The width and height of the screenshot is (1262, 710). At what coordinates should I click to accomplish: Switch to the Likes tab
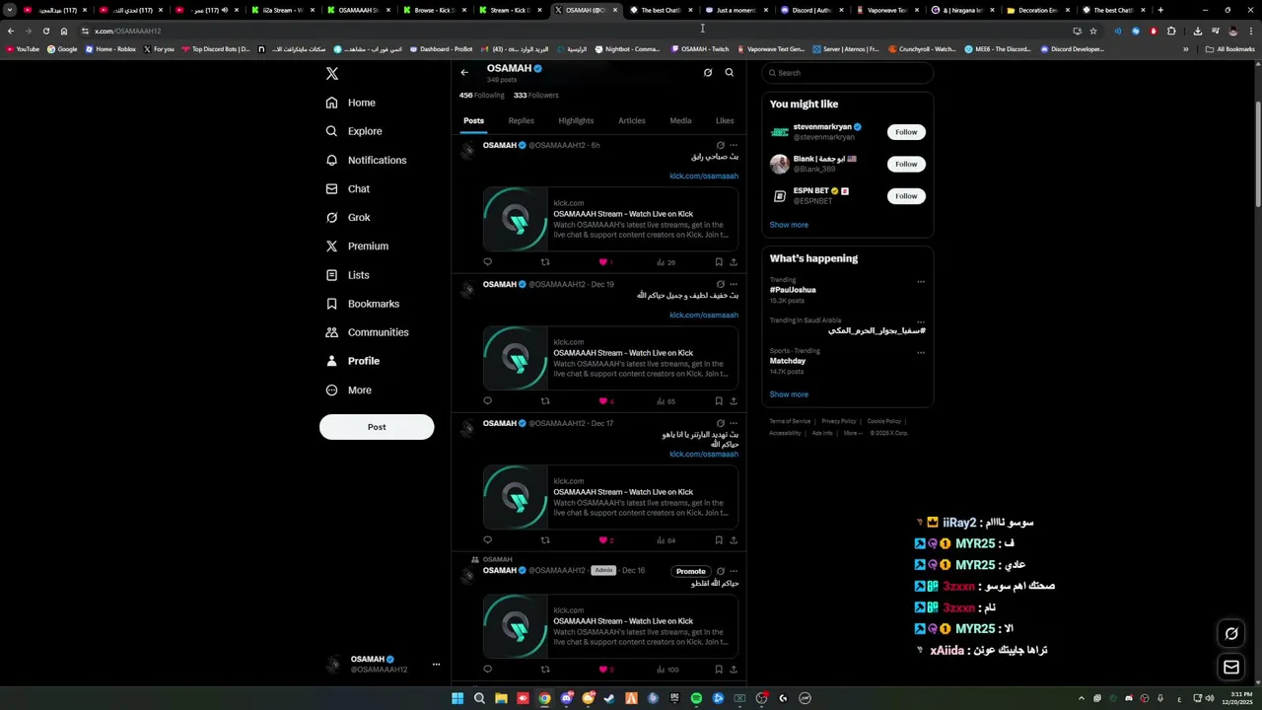[725, 120]
